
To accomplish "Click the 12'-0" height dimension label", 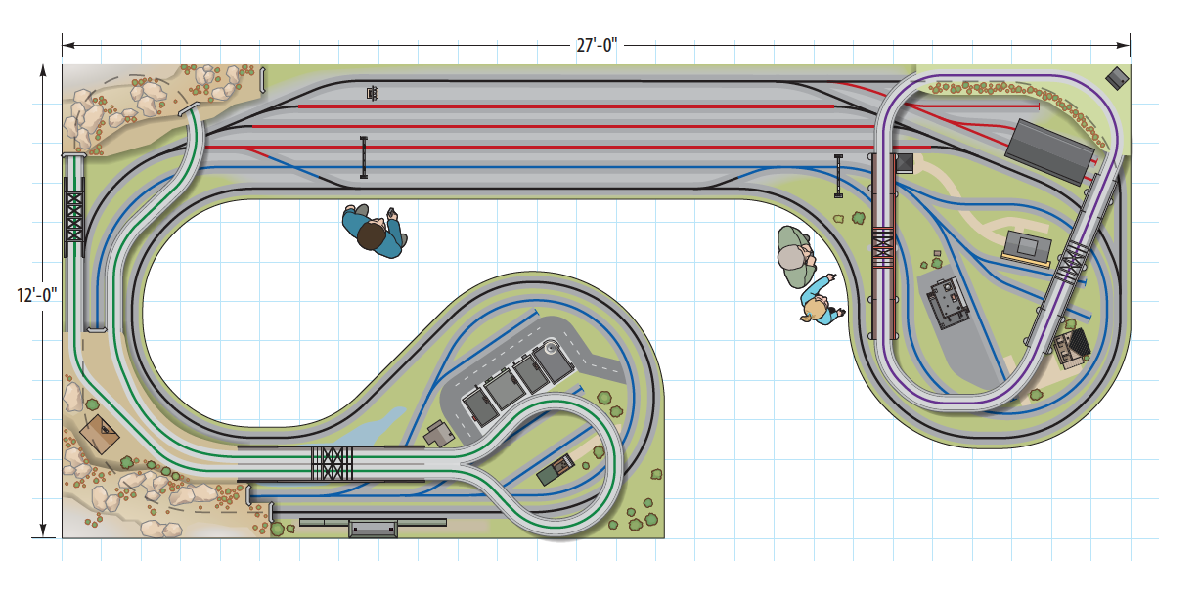I will [x=38, y=295].
